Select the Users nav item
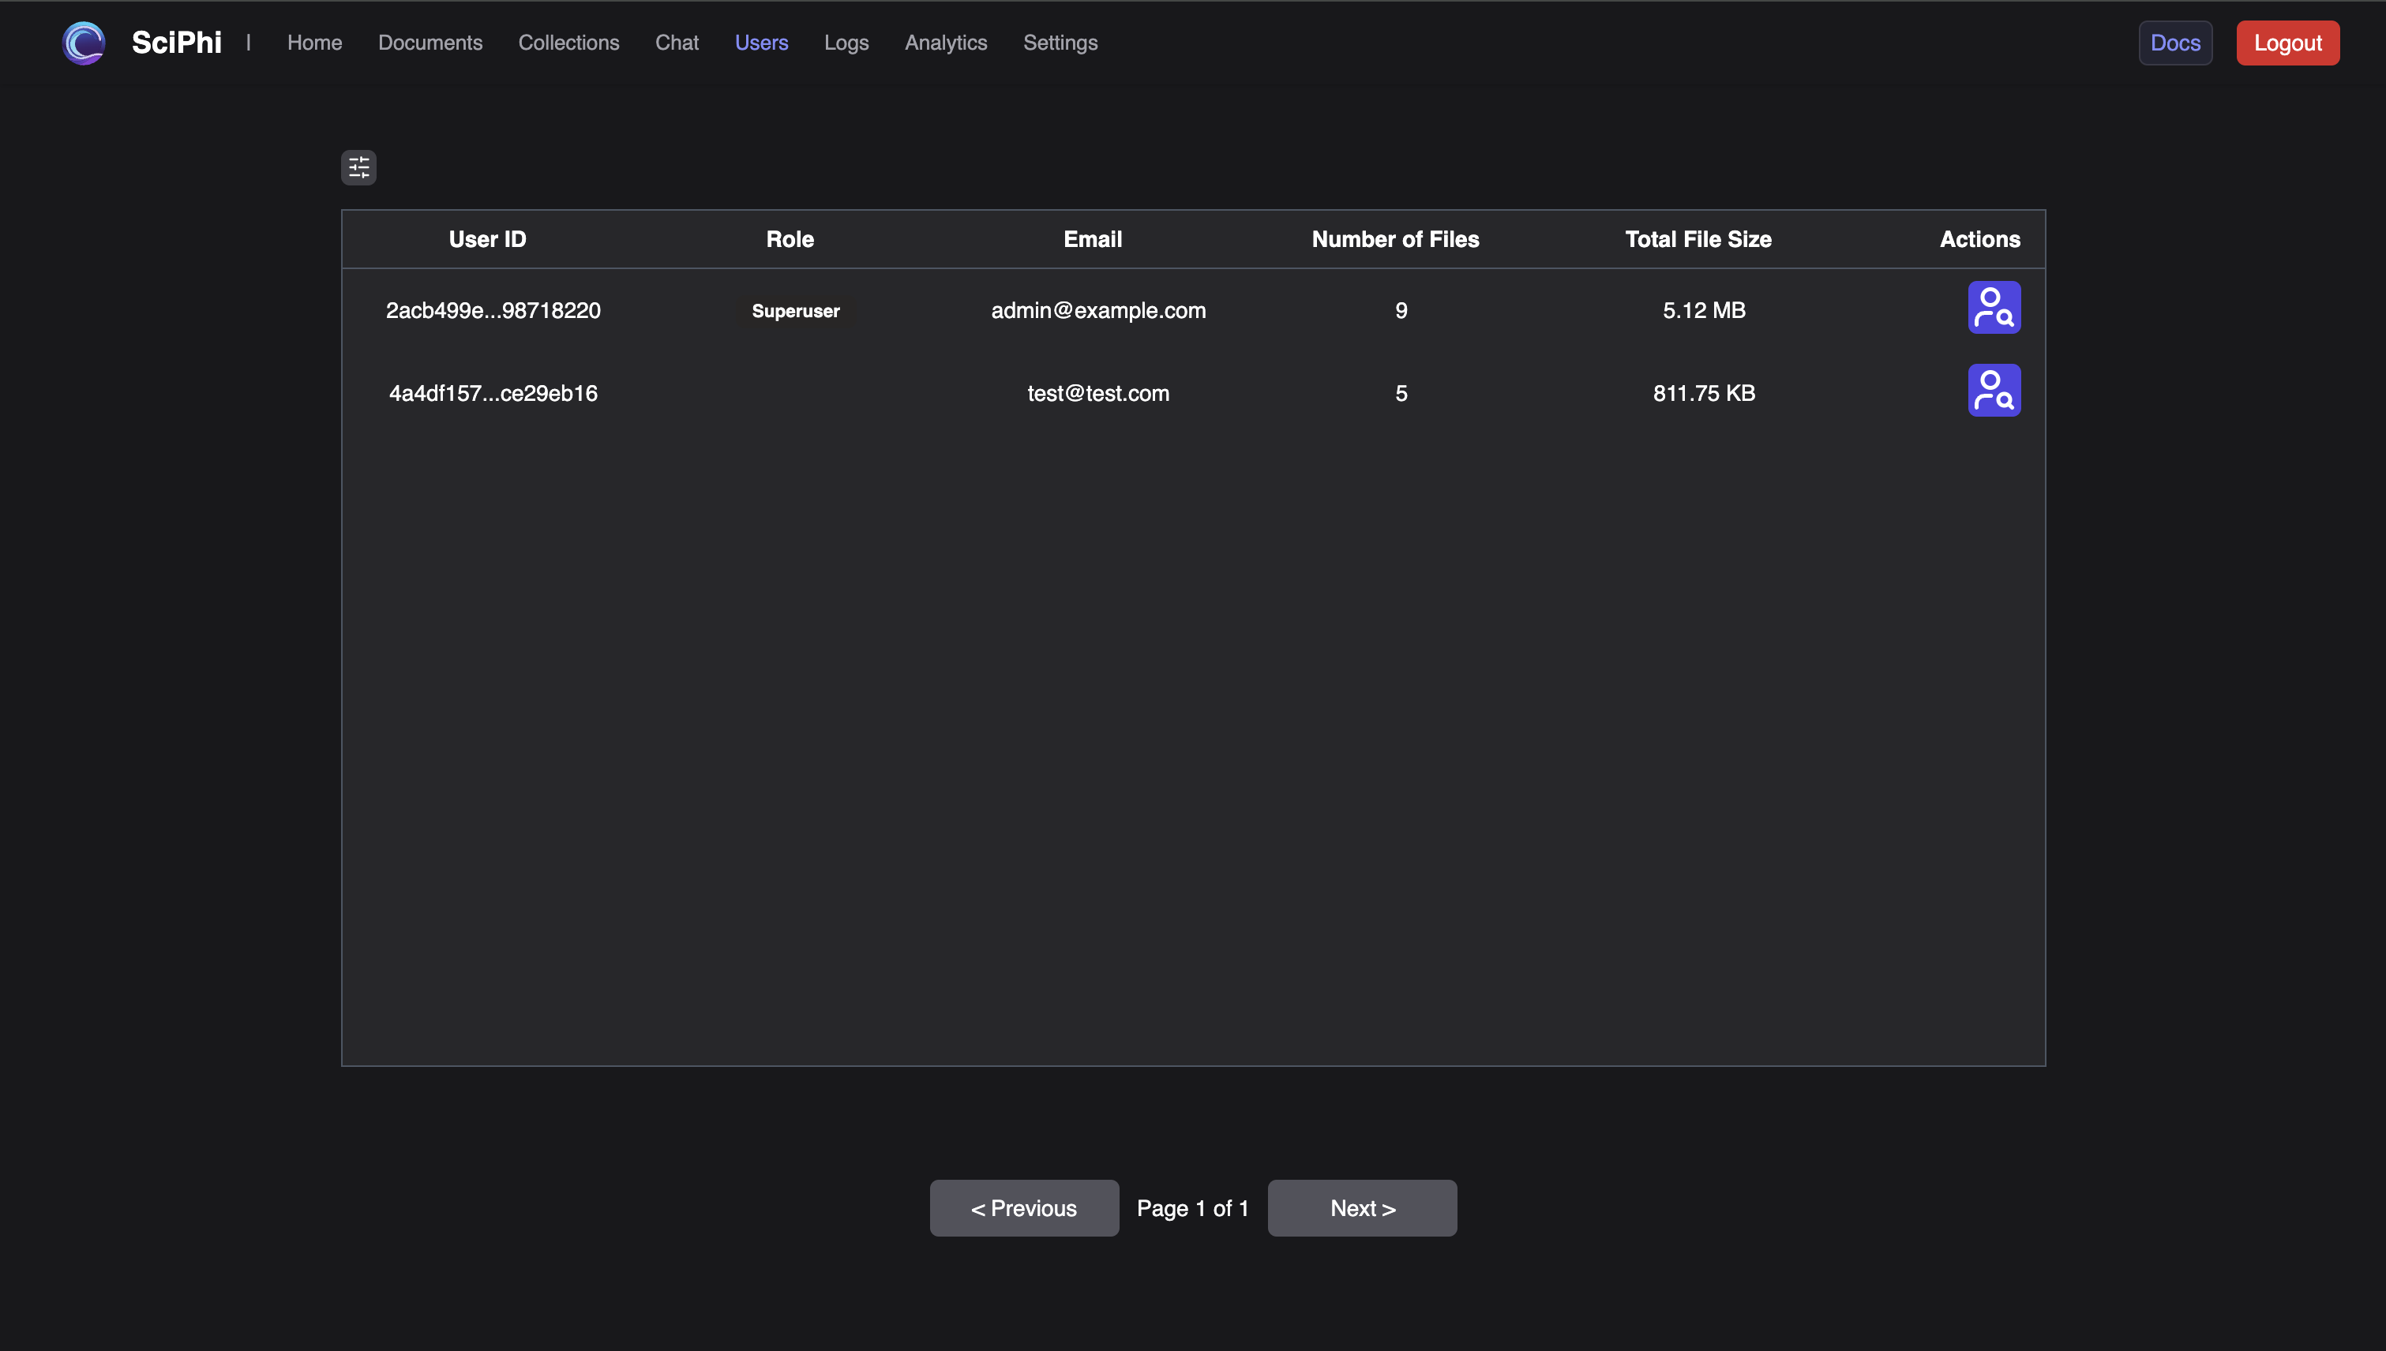This screenshot has width=2386, height=1351. pyautogui.click(x=761, y=43)
